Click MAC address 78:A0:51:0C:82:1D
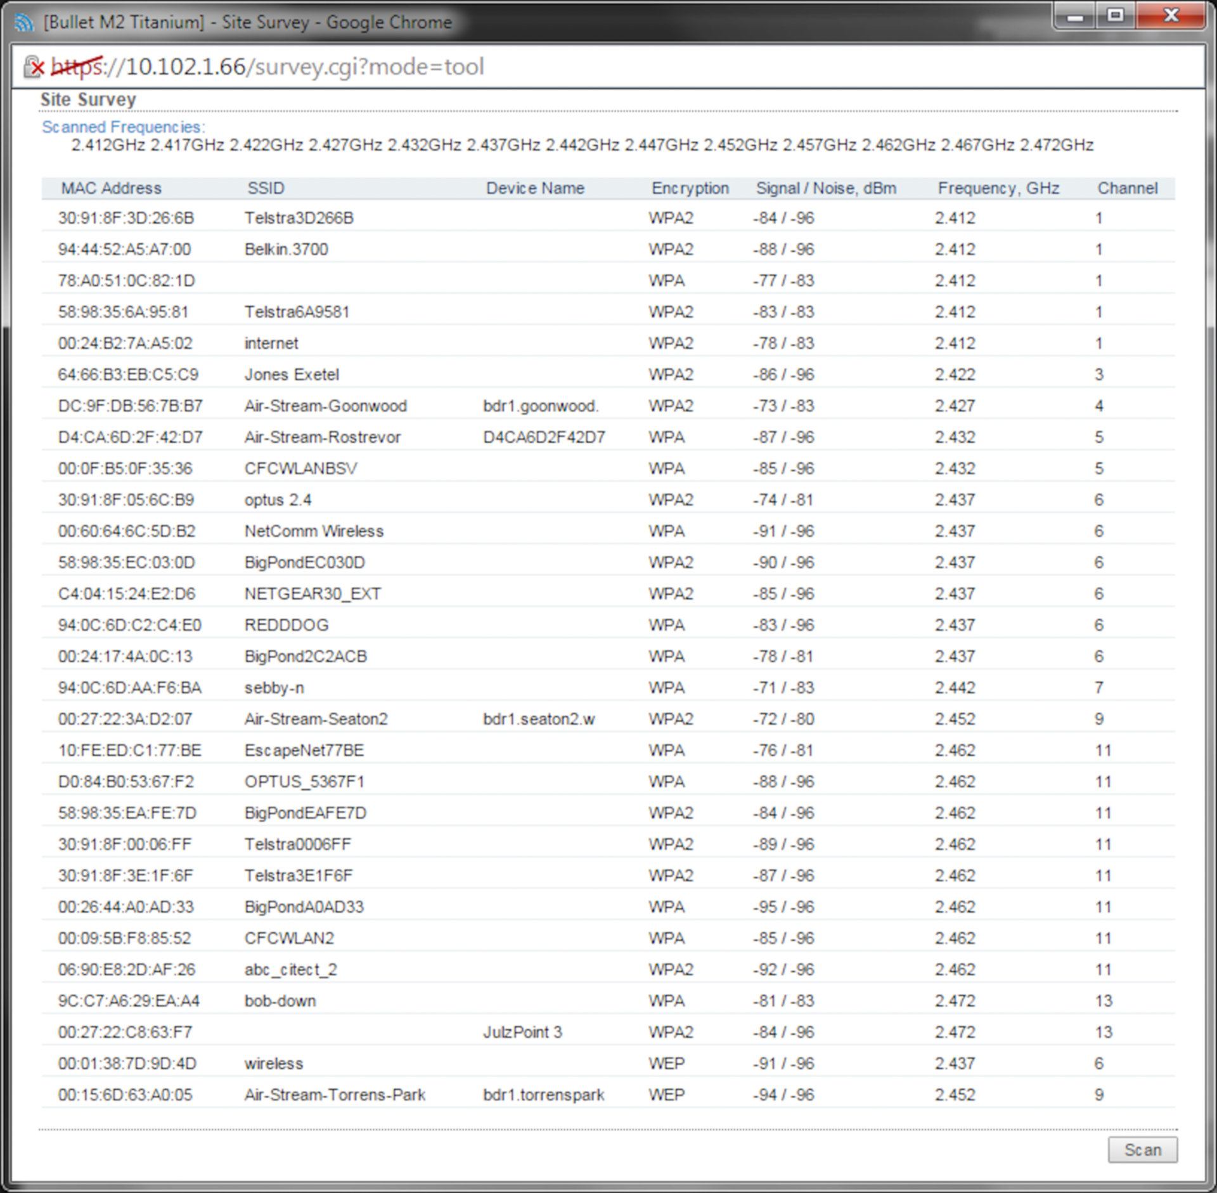Screen dimensions: 1217x1193 [x=126, y=280]
